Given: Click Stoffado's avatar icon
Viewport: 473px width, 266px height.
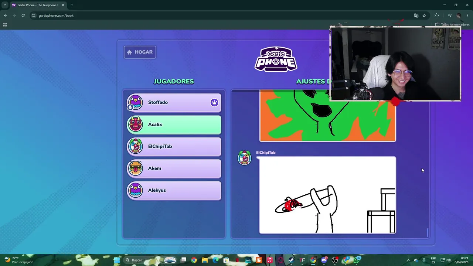Looking at the screenshot, I should [x=135, y=102].
